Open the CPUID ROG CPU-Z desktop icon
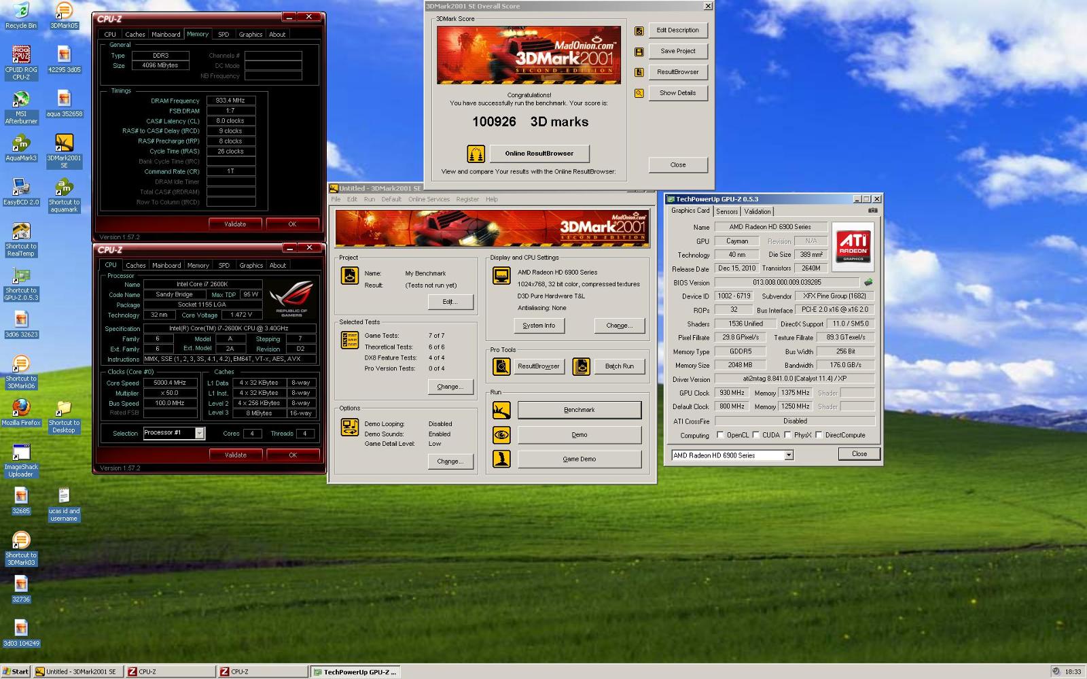Image resolution: width=1087 pixels, height=679 pixels. [21, 63]
